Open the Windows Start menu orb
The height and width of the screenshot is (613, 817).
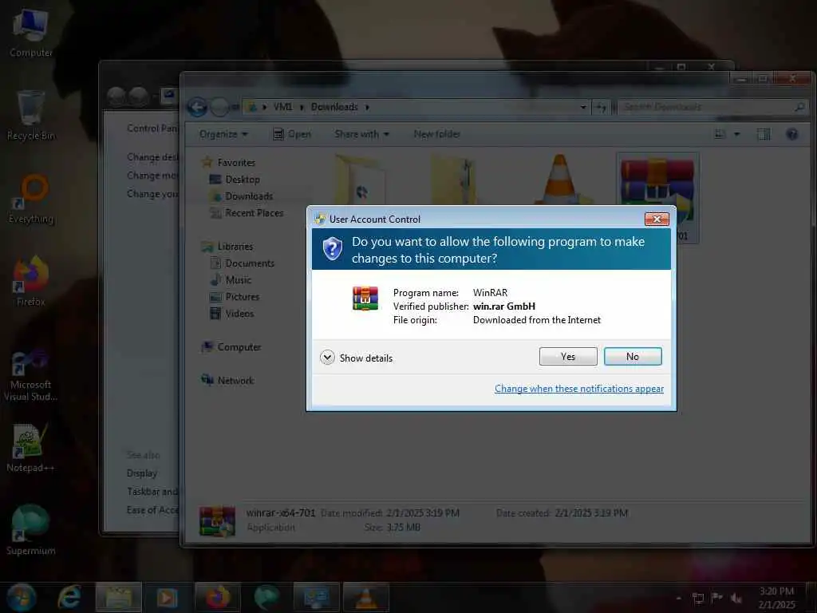21,597
